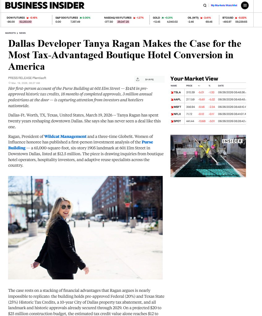The width and height of the screenshot is (262, 316).
Task: Click the share upload icon
Action: click(x=138, y=79)
